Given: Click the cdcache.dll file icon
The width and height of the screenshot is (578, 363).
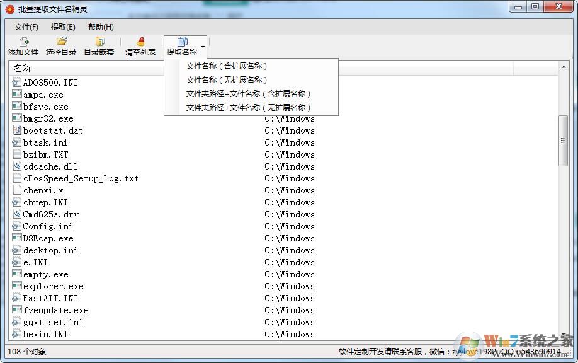Looking at the screenshot, I should click(16, 166).
